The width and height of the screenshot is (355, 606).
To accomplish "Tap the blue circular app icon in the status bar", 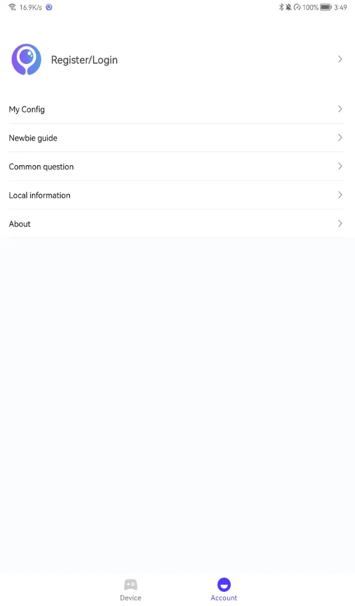I will click(49, 7).
